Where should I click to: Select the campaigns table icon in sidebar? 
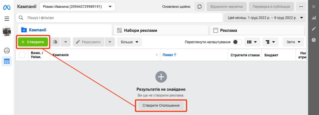[7, 61]
